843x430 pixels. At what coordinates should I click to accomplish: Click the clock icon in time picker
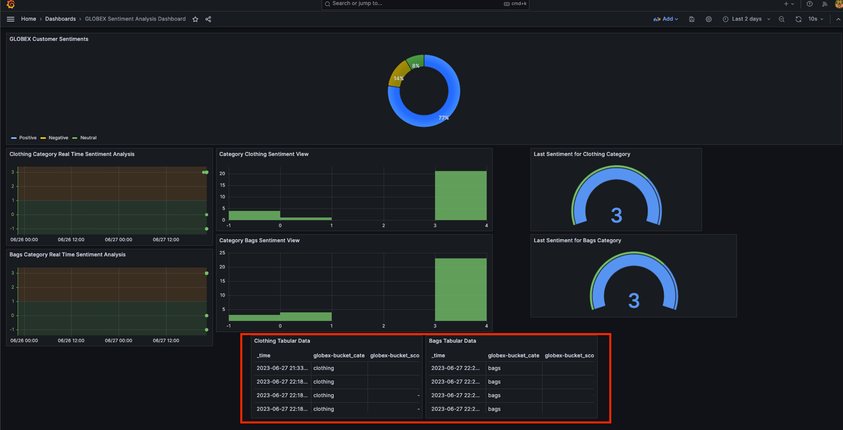tap(725, 19)
